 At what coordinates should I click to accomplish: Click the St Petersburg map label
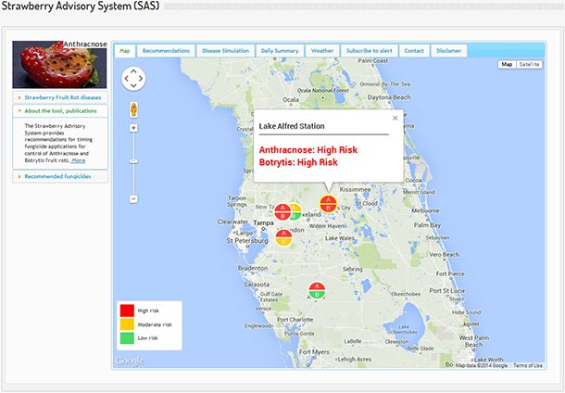(x=247, y=240)
